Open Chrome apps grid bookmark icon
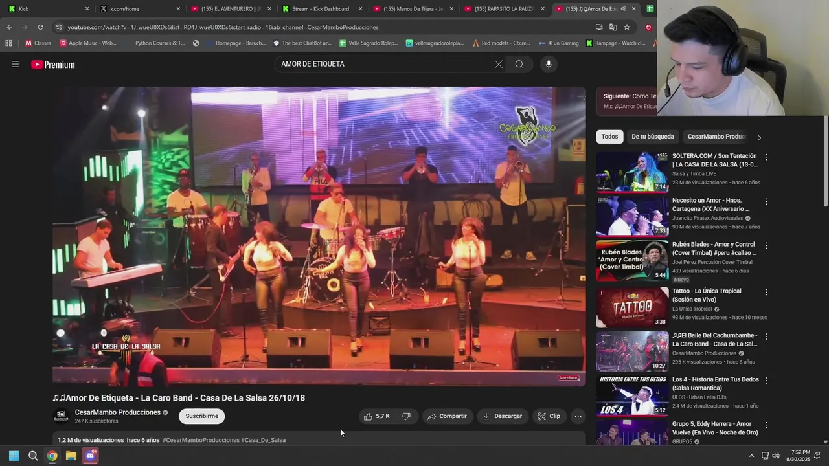 point(8,43)
